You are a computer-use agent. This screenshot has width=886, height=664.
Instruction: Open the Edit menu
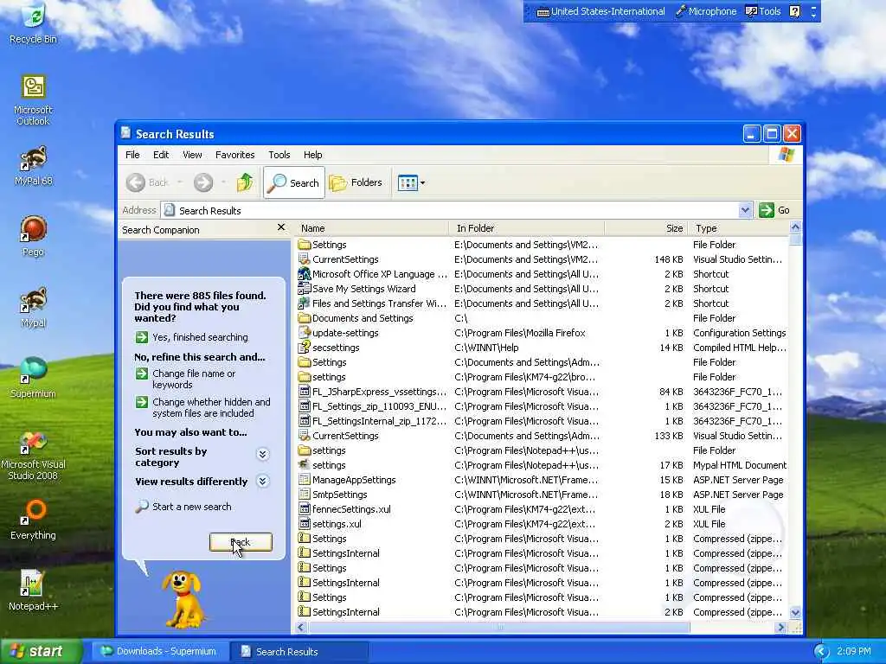160,155
